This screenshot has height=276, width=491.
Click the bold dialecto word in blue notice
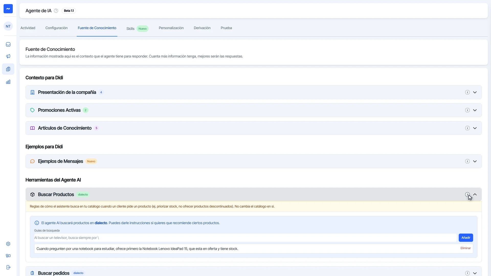pos(101,223)
